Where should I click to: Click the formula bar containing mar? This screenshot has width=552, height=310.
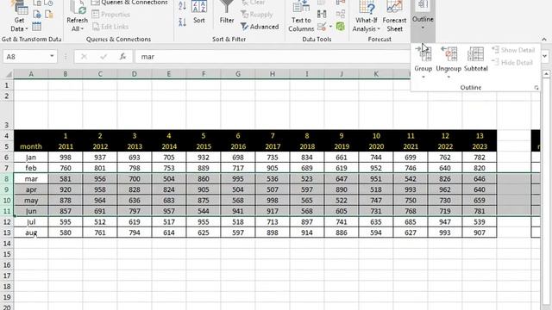point(273,57)
